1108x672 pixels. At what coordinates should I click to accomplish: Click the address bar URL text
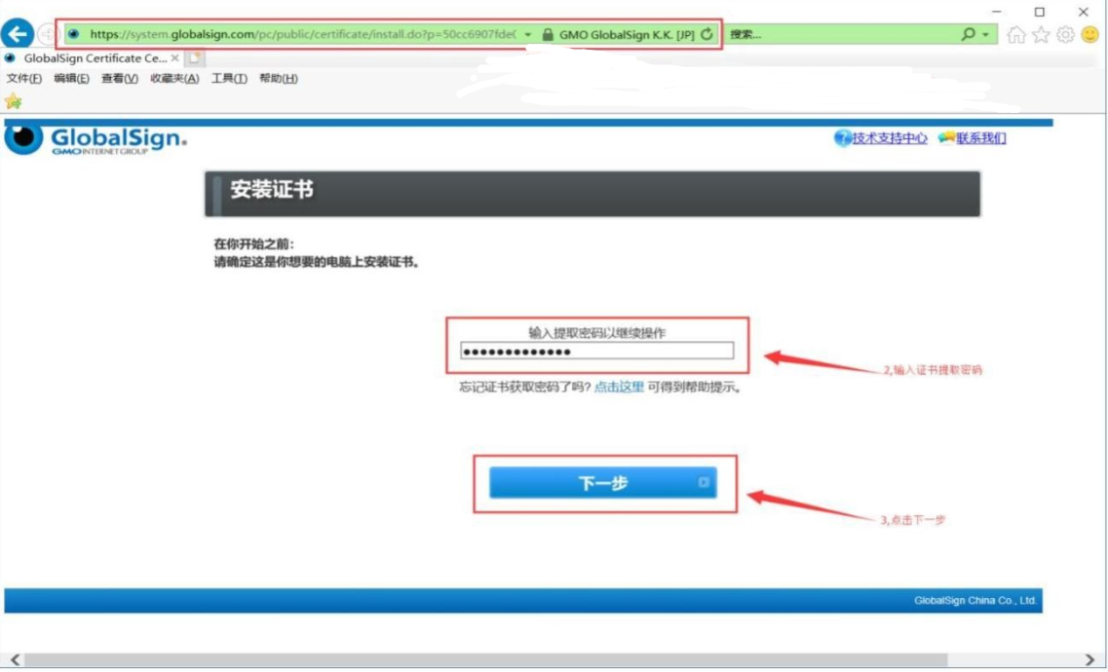(x=302, y=35)
